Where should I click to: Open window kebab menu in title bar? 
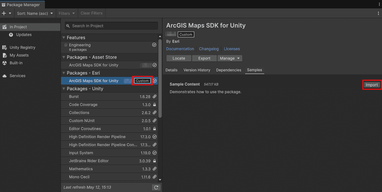click(379, 4)
